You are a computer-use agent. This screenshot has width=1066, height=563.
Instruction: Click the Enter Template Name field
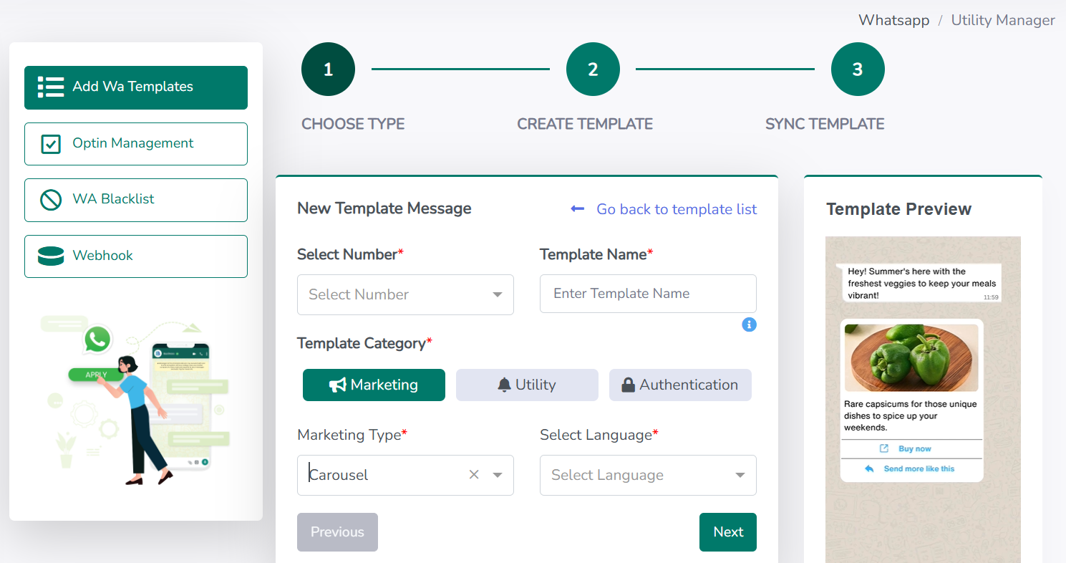(x=648, y=294)
